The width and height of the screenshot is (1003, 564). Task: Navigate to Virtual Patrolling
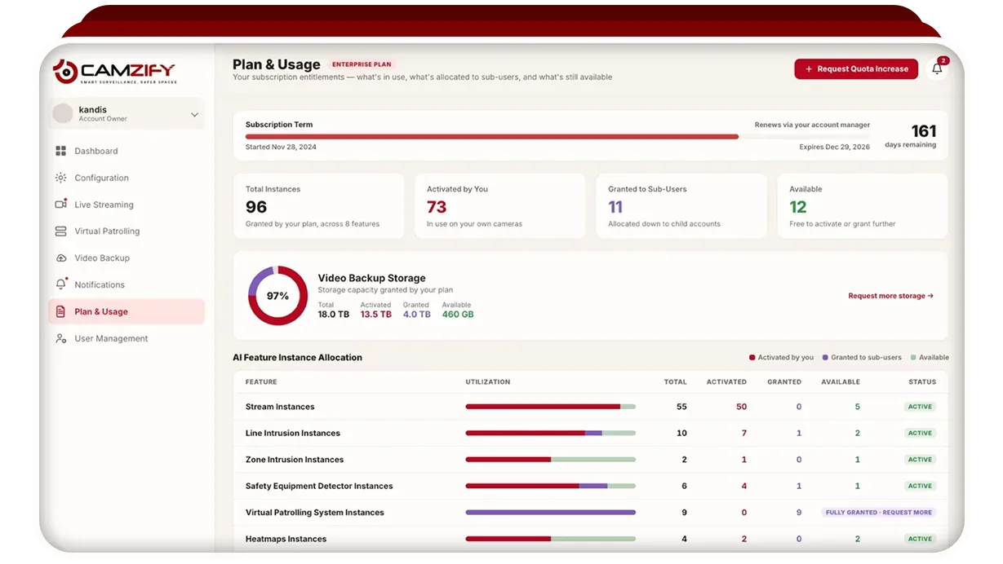pyautogui.click(x=126, y=231)
